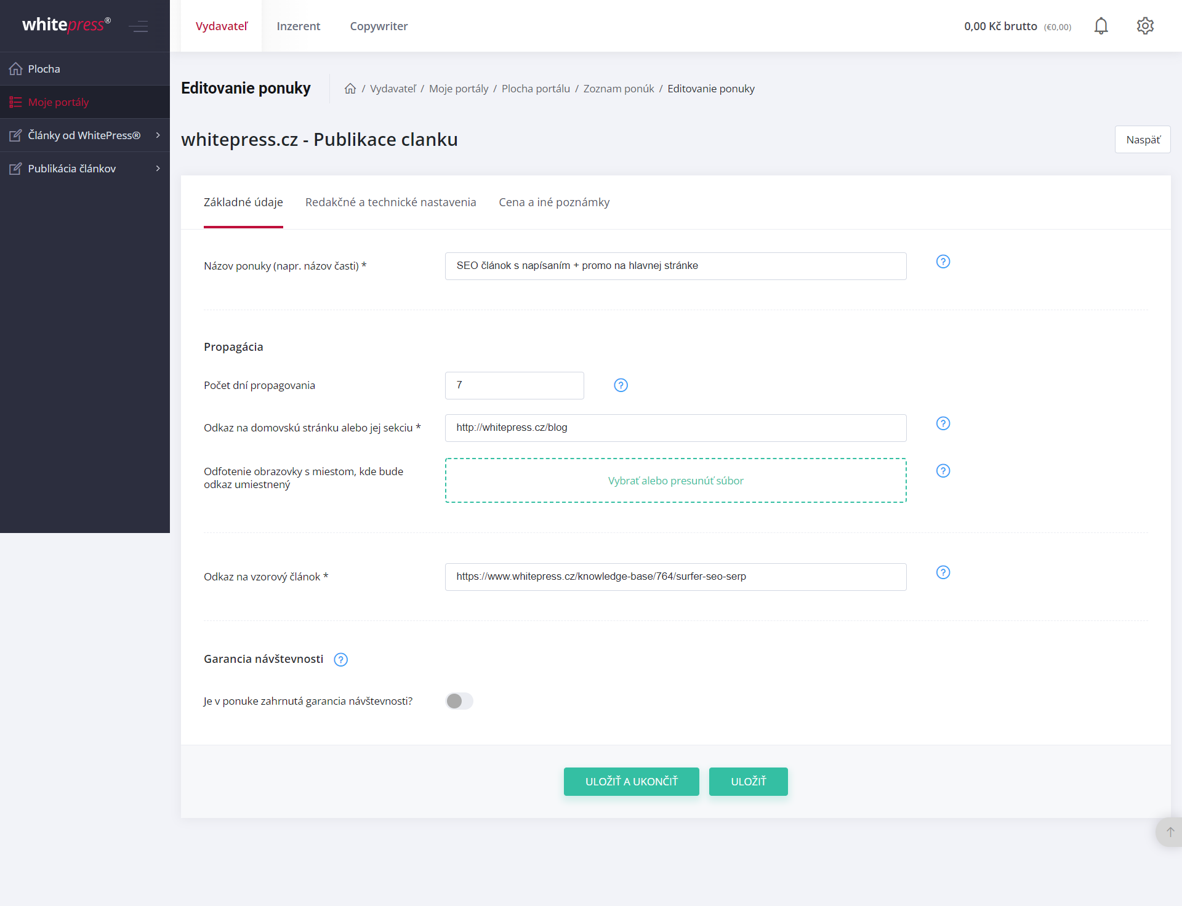
Task: Focus the Počet dní propagovania field
Action: pyautogui.click(x=515, y=385)
